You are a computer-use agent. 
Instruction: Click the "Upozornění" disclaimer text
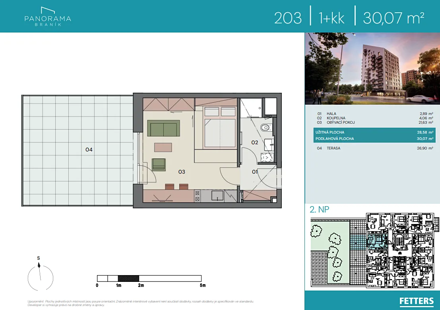[x=141, y=303]
